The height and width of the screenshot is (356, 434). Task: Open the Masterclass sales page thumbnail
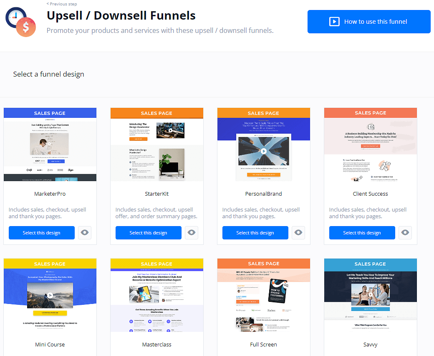156,300
